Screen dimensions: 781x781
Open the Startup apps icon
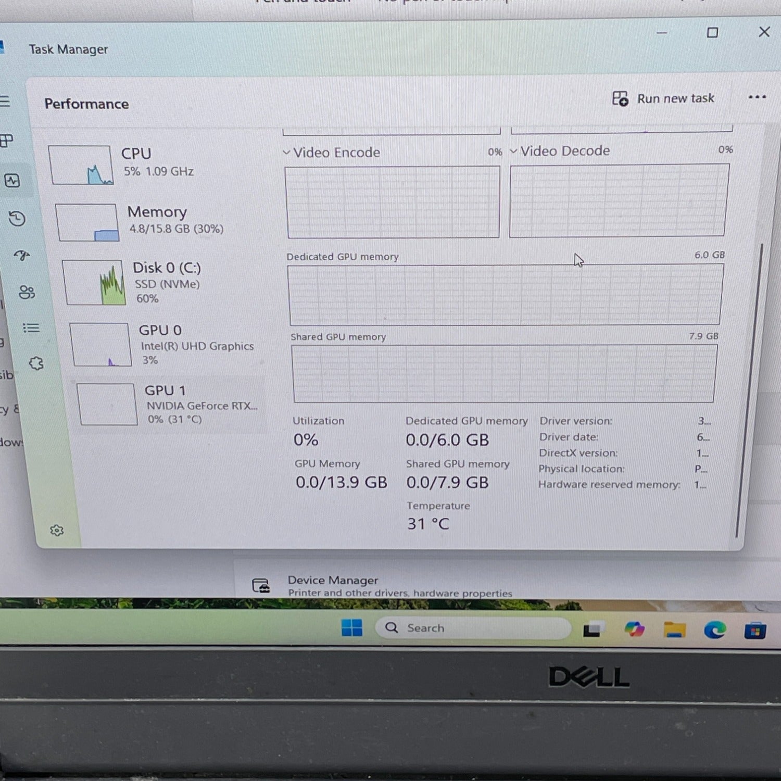pos(22,255)
